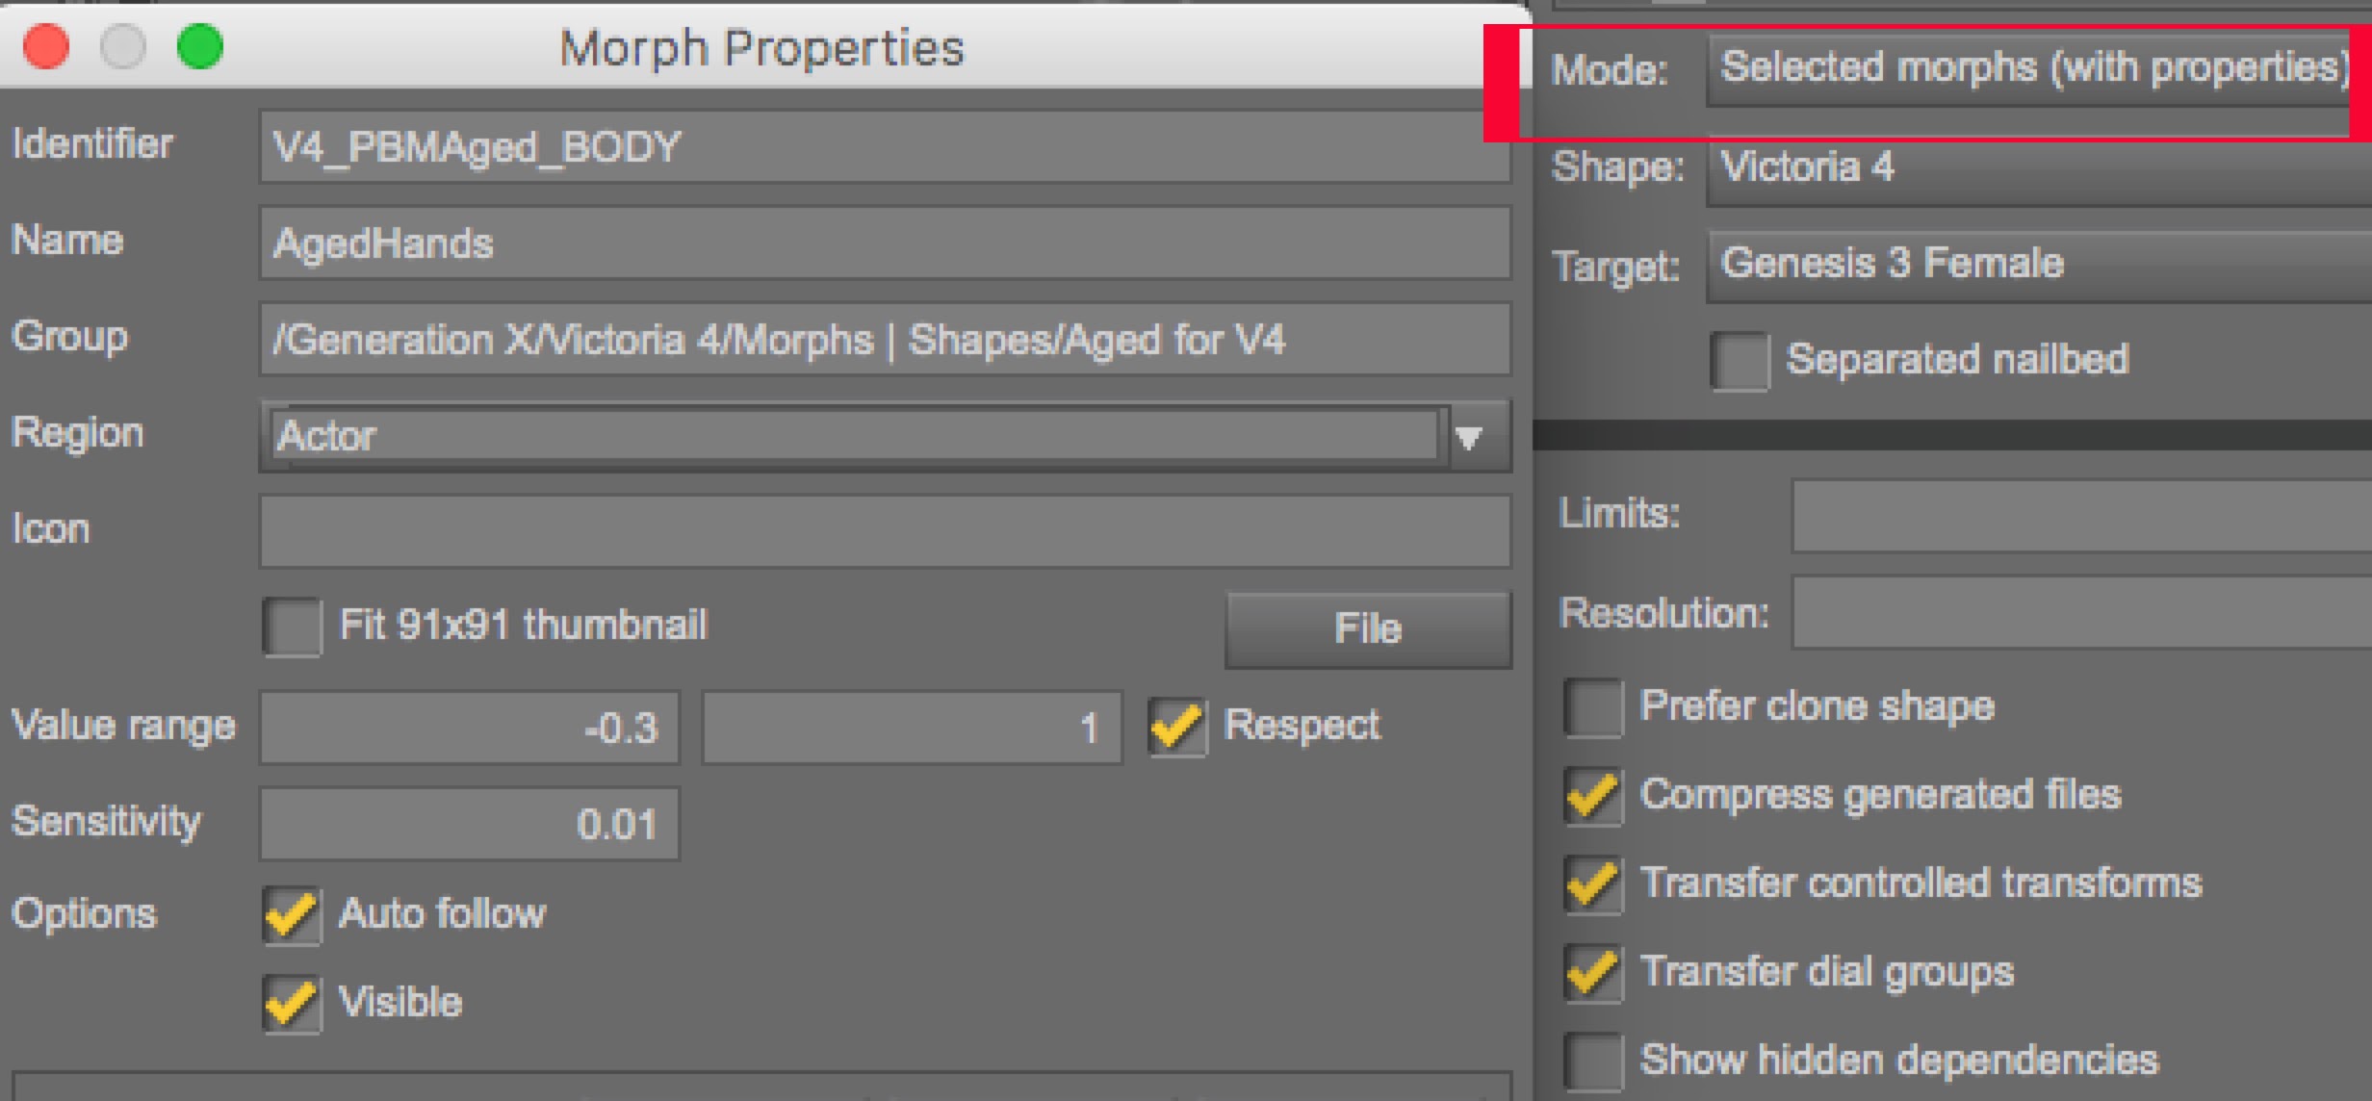The width and height of the screenshot is (2372, 1101).
Task: Toggle Compress generated files
Action: tap(1593, 797)
